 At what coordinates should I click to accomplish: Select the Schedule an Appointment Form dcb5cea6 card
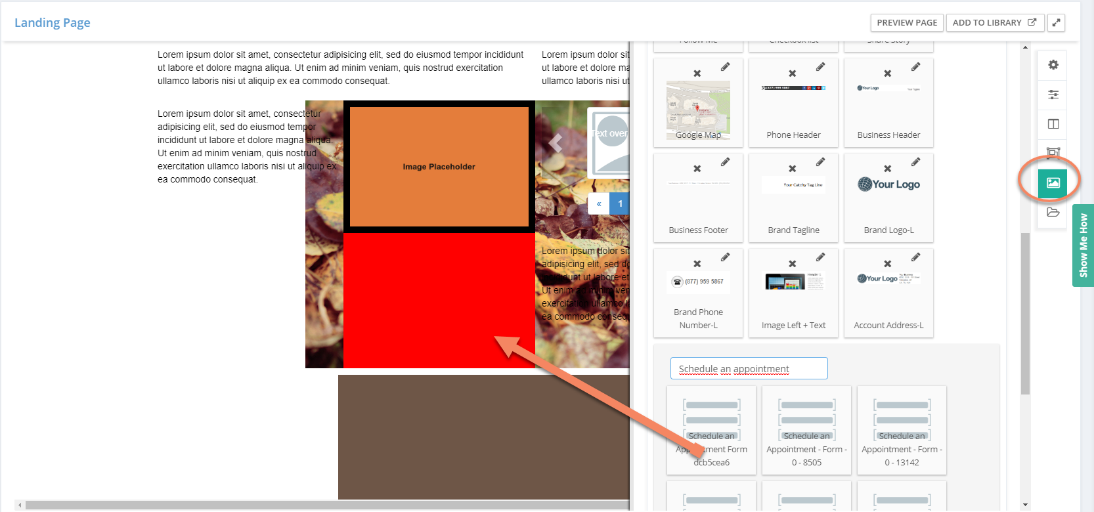pyautogui.click(x=711, y=430)
